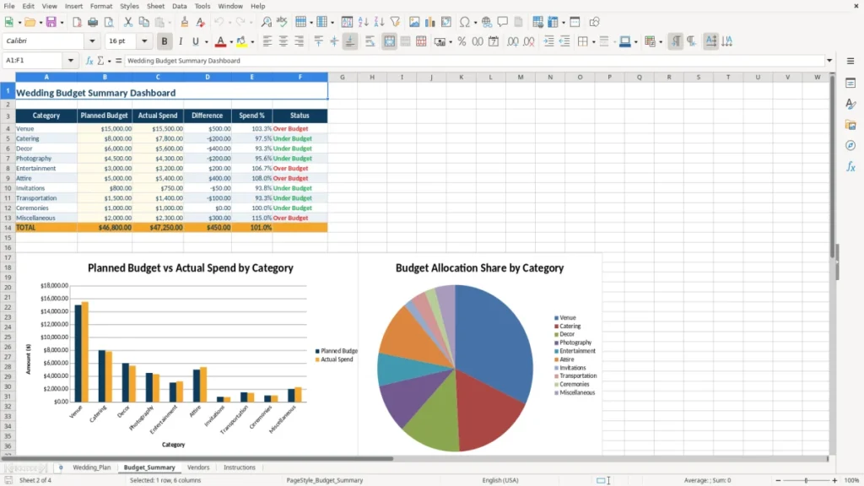Open font name Calibri dropdown
Viewport: 864px width, 486px height.
pos(92,41)
